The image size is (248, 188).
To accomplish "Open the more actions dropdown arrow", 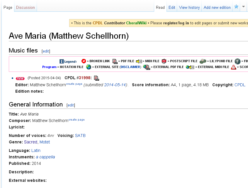I will [x=243, y=7].
